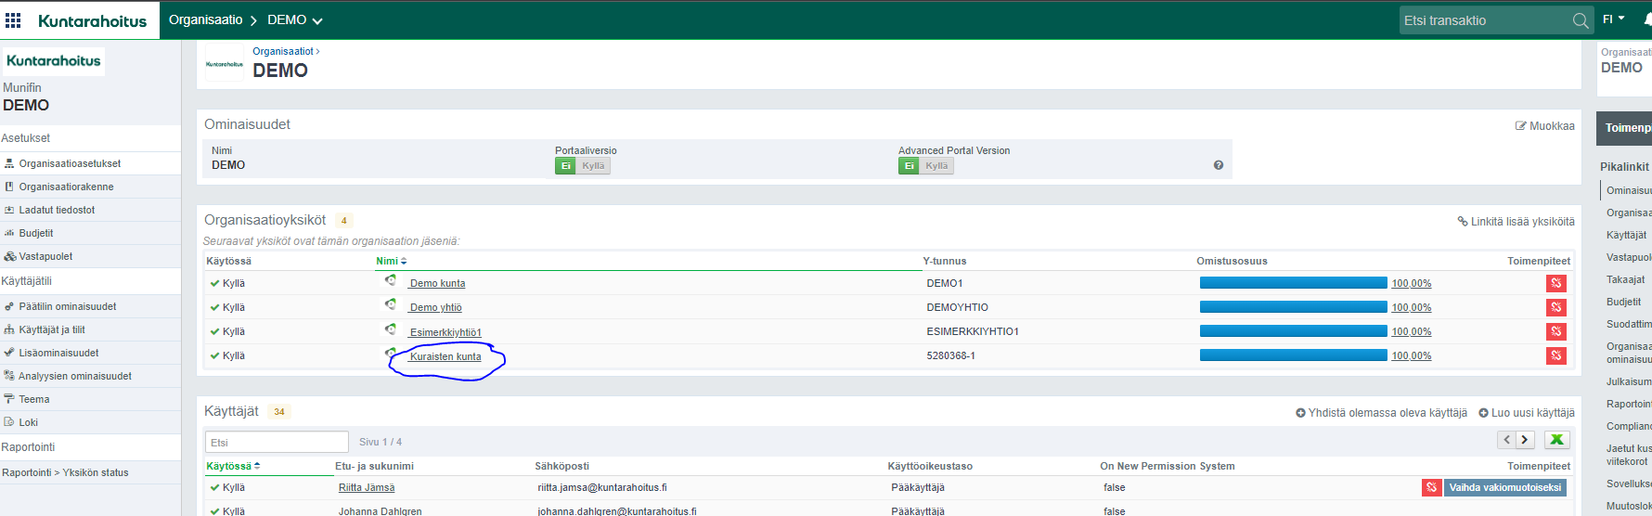Unlink Kuraisten kunta using the red icon

pos(1555,355)
